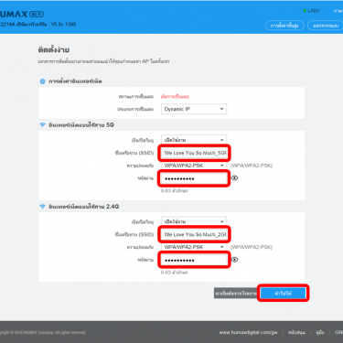
Task: Open the 5G WPA/WPA2-PSK security dropdown
Action: (x=194, y=166)
